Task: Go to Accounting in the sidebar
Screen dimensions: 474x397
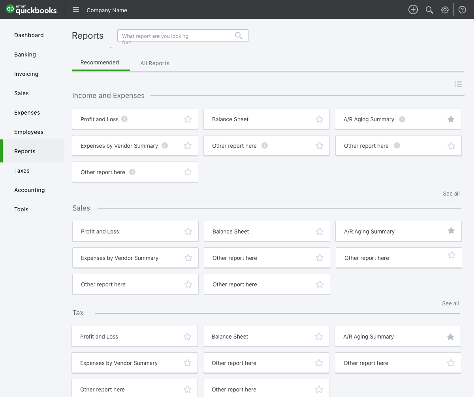Action: 30,190
